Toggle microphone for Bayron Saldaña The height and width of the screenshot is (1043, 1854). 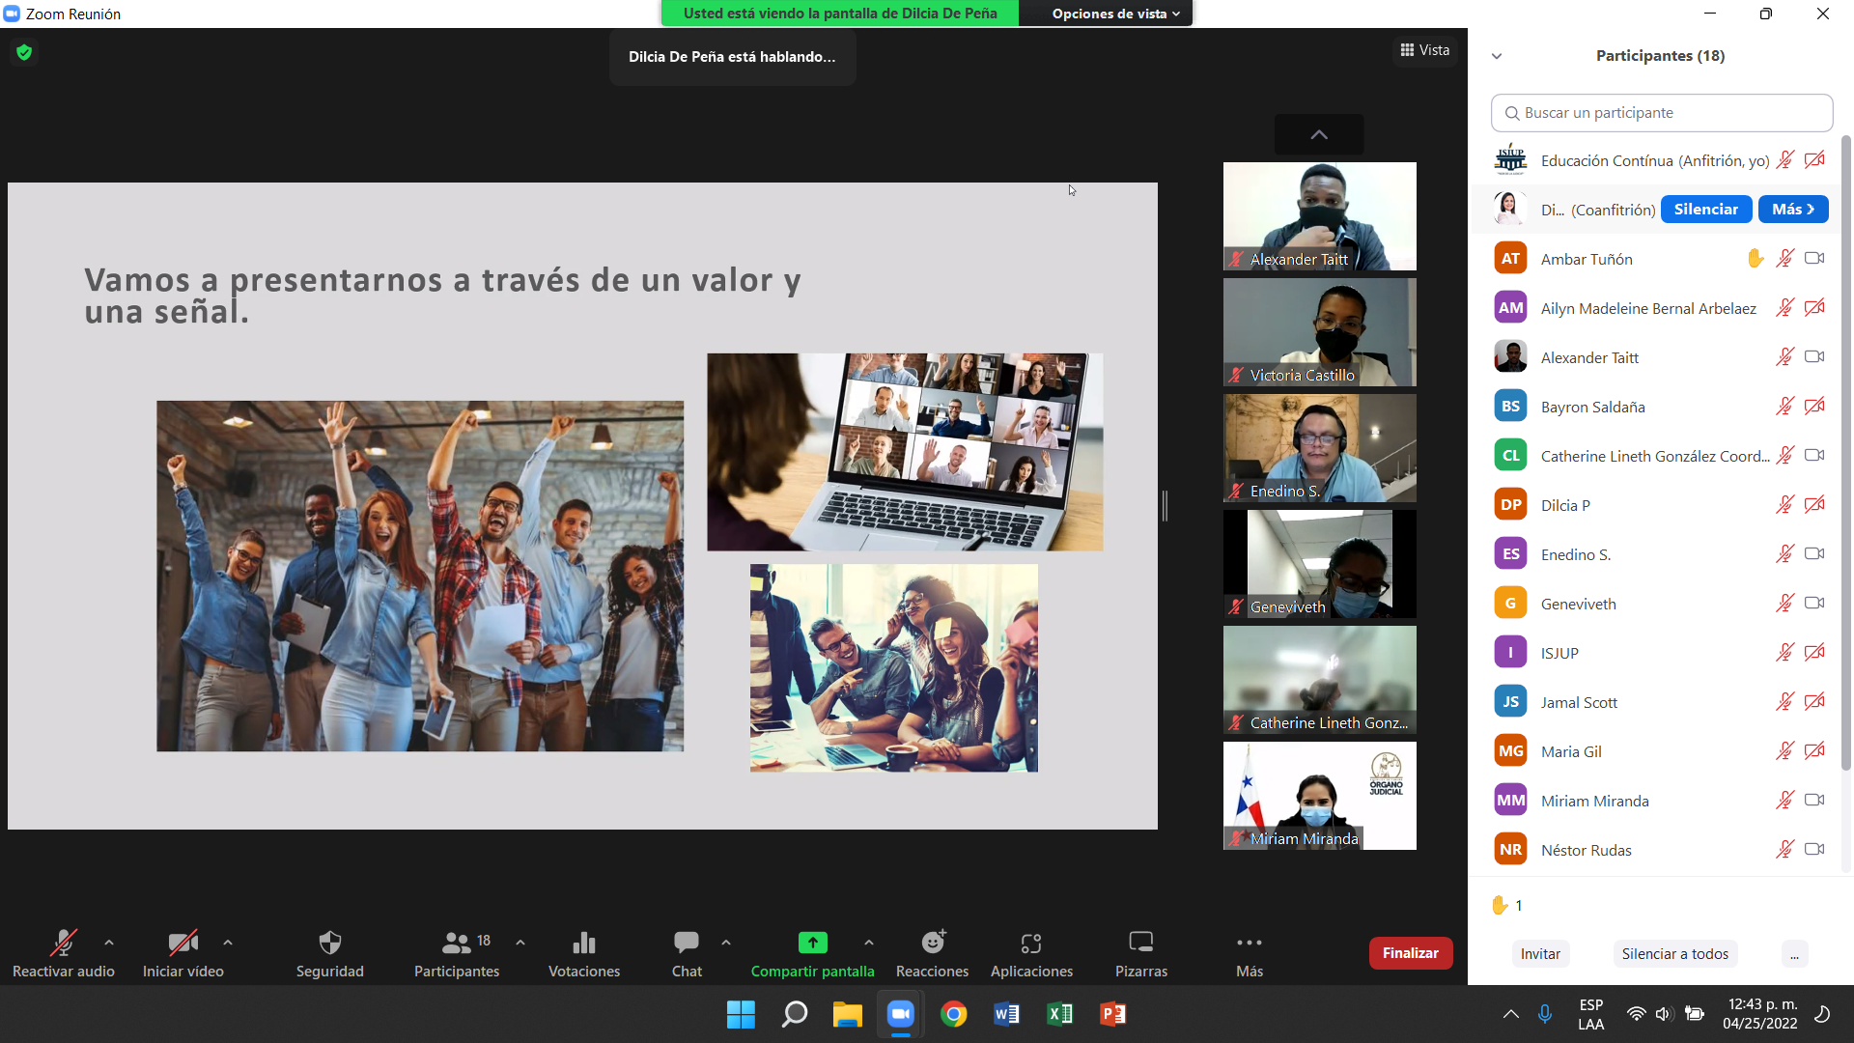tap(1784, 407)
